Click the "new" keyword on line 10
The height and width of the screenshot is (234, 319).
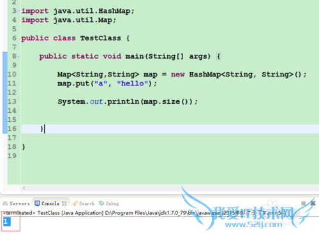(178, 75)
